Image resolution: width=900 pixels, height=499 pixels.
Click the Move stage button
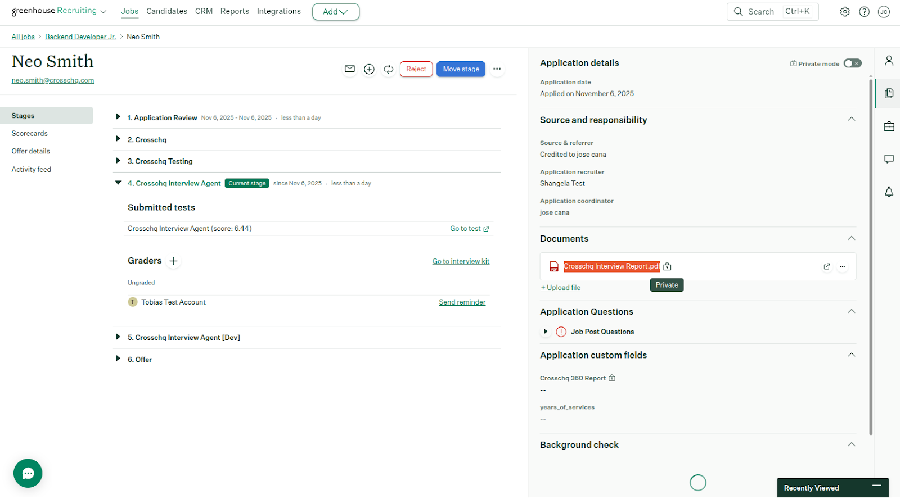461,69
